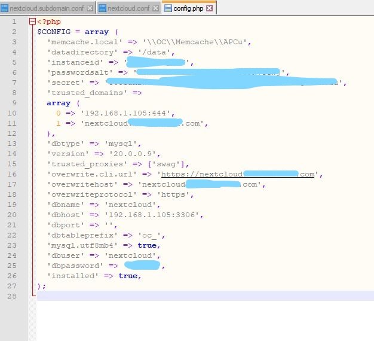Click '20.0.0.9' version value
This screenshot has height=341, width=374.
(133, 154)
